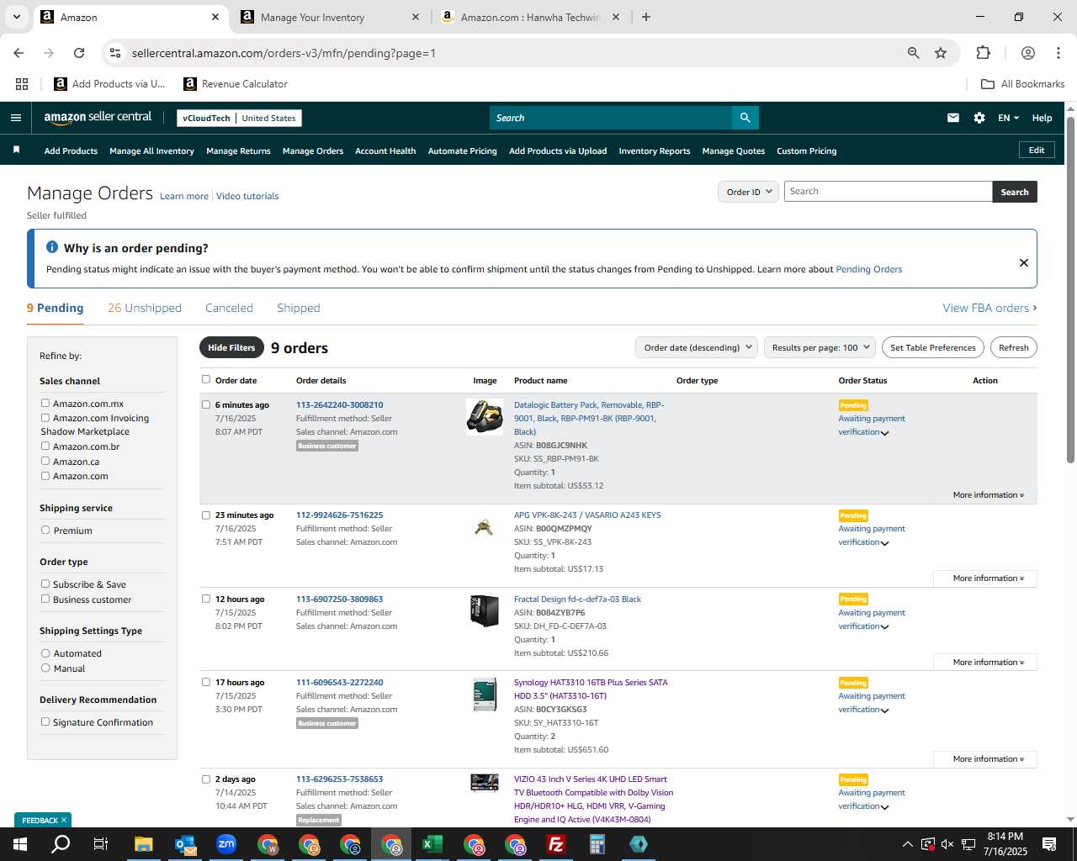Open the Chrome three-dot menu
Image resolution: width=1077 pixels, height=861 pixels.
tap(1058, 53)
